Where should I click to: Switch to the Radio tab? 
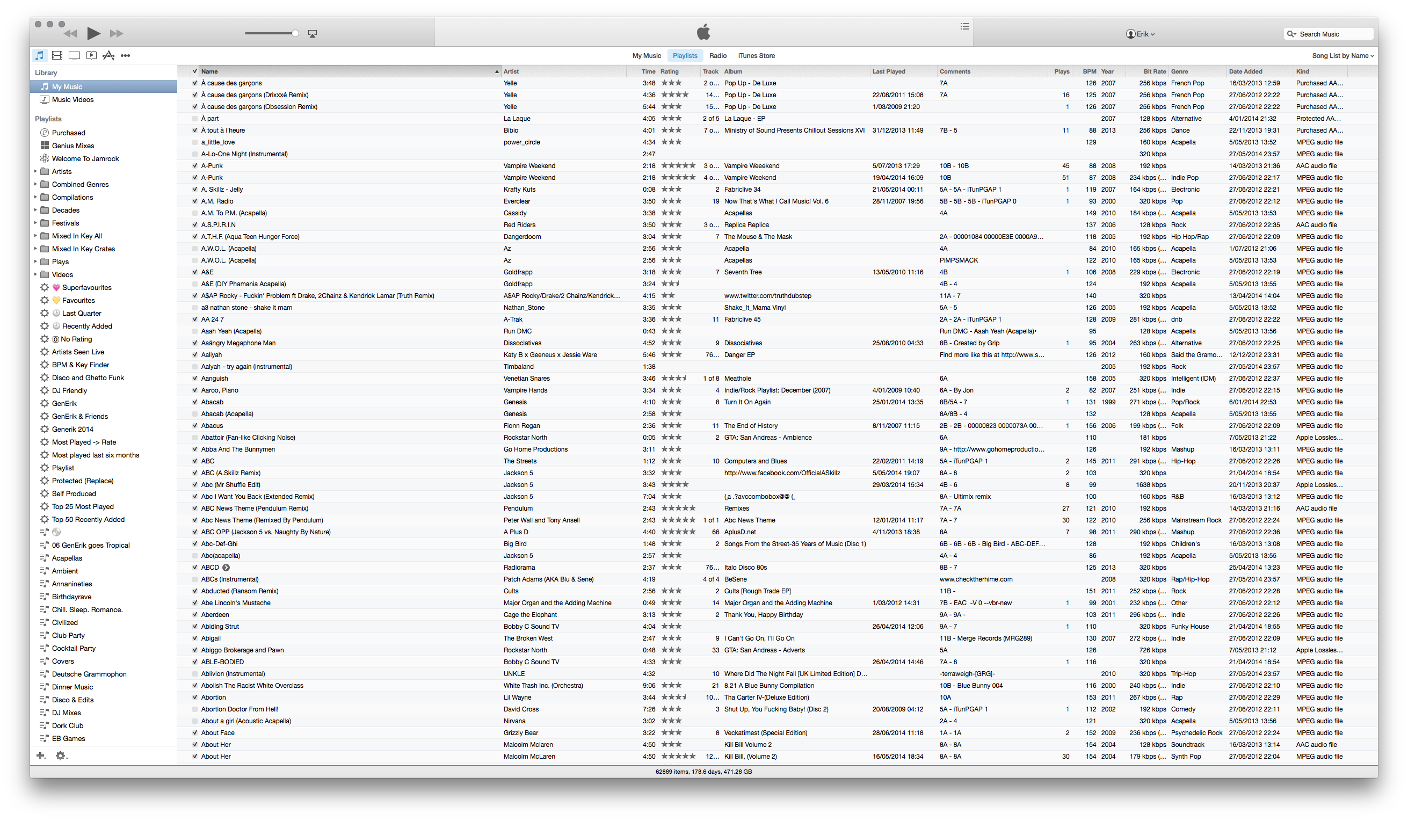[717, 56]
